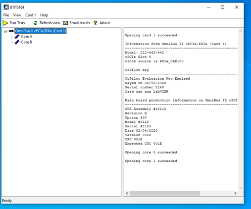Image resolution: width=251 pixels, height=209 pixels.
Task: Click the scroll down arrow of the output pane
Action: [x=241, y=188]
